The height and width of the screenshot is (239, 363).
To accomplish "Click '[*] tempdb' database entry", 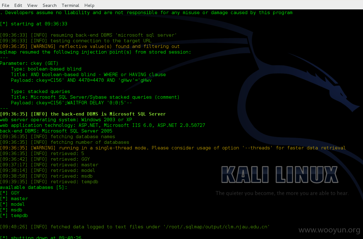I will (x=14, y=216).
